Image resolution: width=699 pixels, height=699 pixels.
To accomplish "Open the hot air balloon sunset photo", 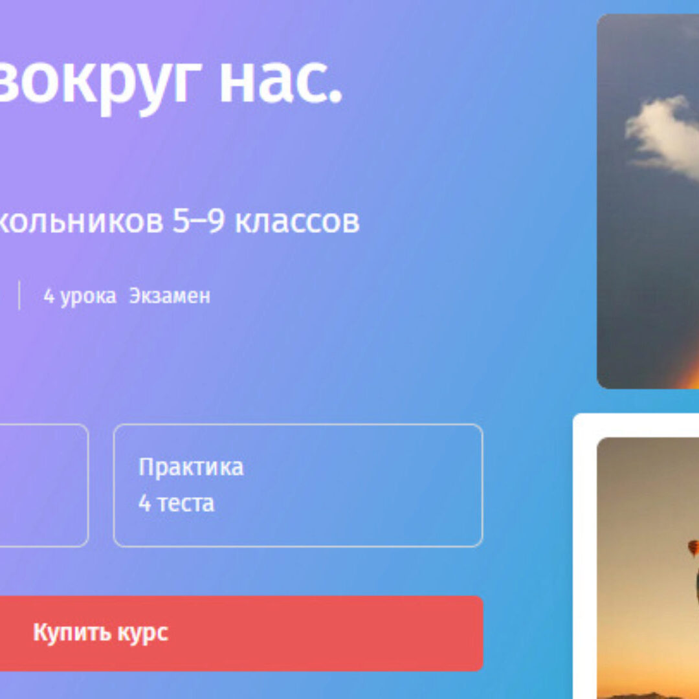I will click(648, 568).
